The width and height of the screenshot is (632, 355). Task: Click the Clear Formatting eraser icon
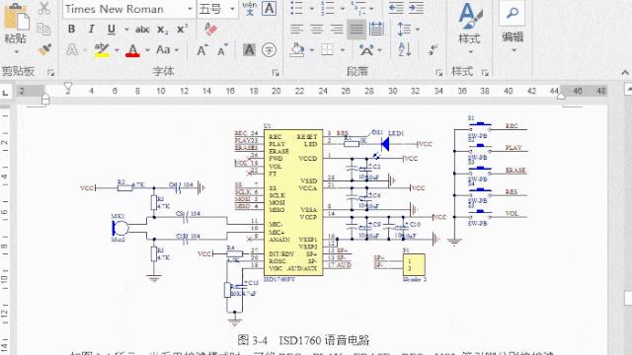(210, 29)
